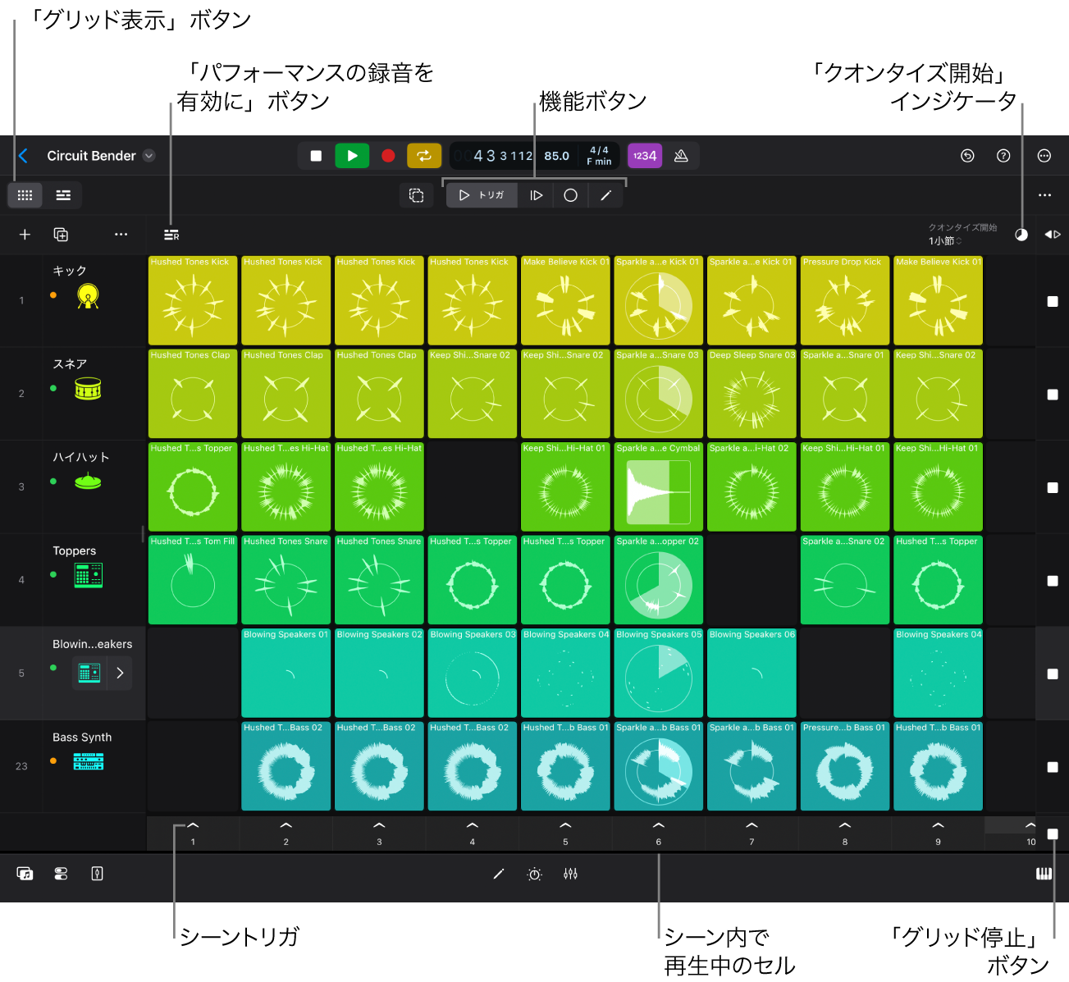The width and height of the screenshot is (1069, 982).
Task: Check the キック row checkbox on the right
Action: pyautogui.click(x=1053, y=301)
